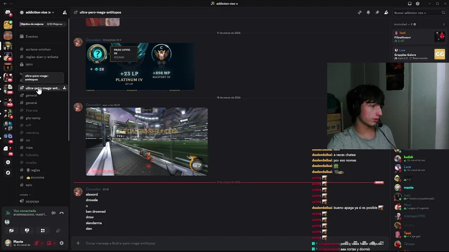Open Douwslen's avatar on Rocket League post
449x252 pixels.
(x=78, y=107)
